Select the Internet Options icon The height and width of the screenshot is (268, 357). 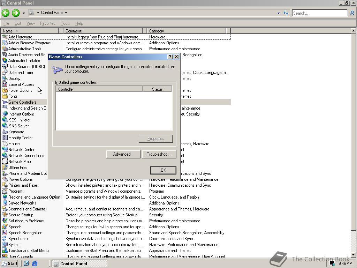tap(5, 114)
